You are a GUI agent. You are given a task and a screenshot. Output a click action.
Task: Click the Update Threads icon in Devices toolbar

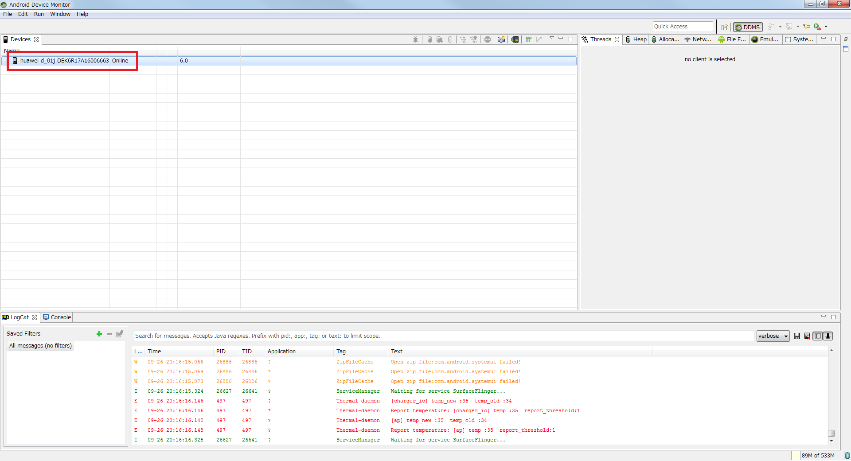(463, 39)
